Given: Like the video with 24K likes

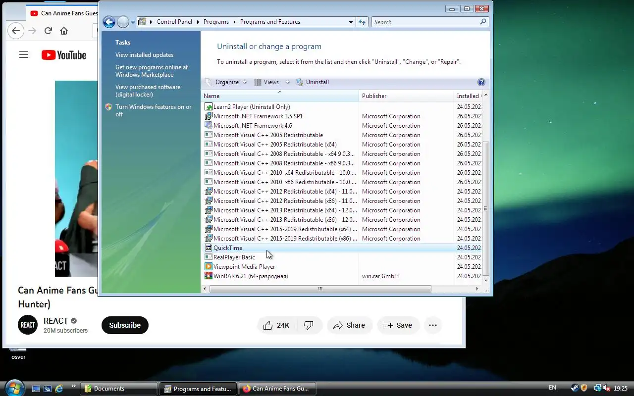Looking at the screenshot, I should 276,325.
